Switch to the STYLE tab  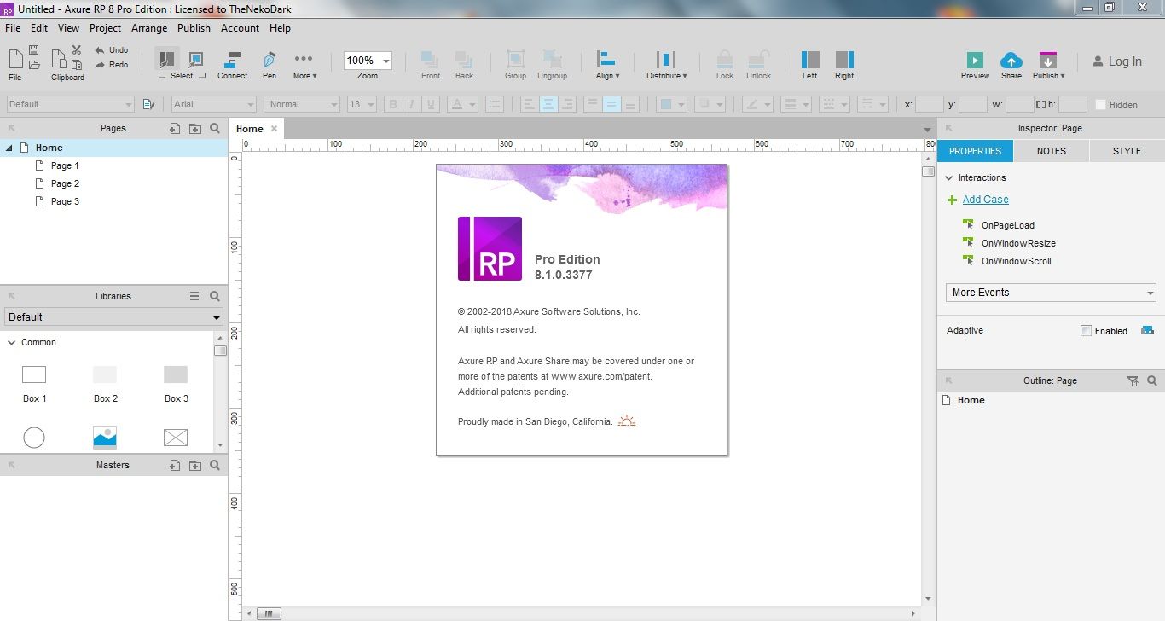1127,151
